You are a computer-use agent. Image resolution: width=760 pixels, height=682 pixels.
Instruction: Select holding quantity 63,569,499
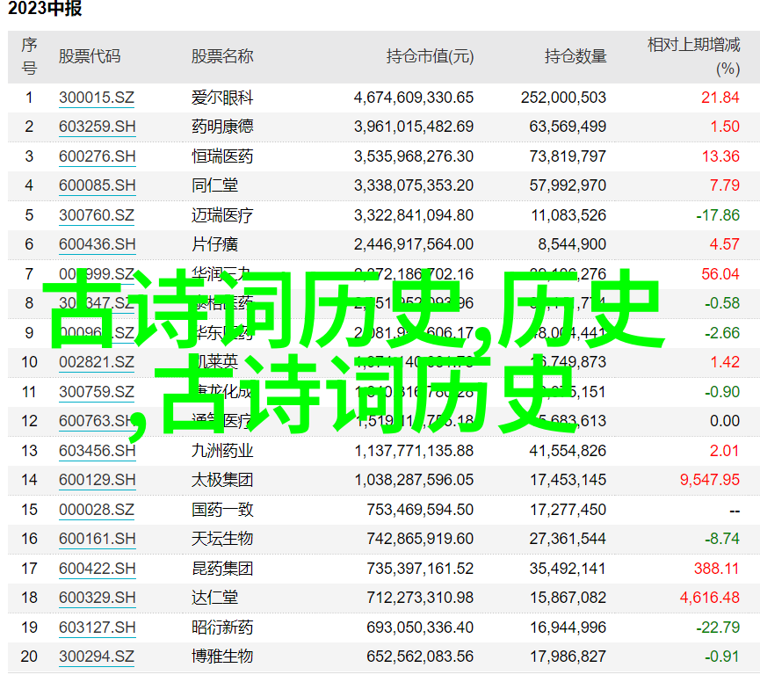click(568, 127)
